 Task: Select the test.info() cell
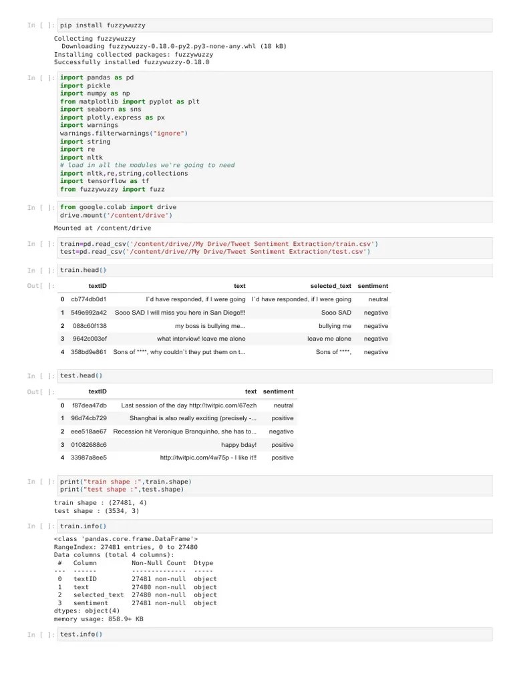pos(275,635)
